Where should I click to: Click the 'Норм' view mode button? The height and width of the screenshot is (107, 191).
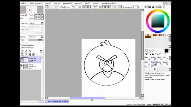(115, 7)
